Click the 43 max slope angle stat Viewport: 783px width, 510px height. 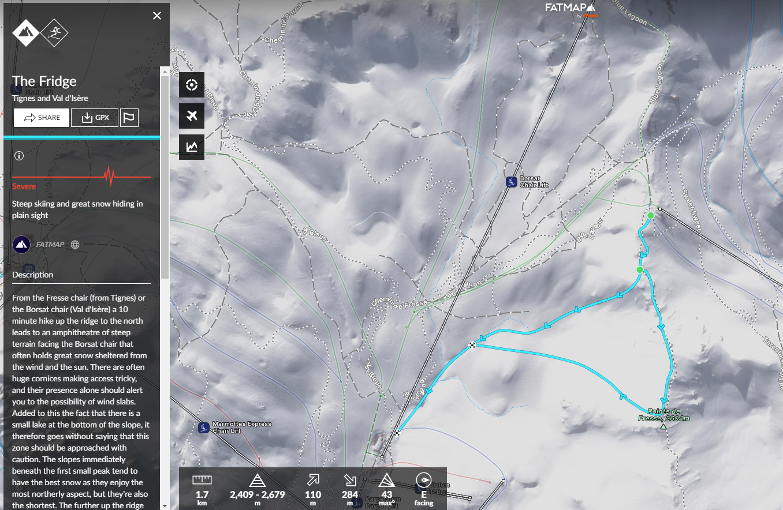387,489
